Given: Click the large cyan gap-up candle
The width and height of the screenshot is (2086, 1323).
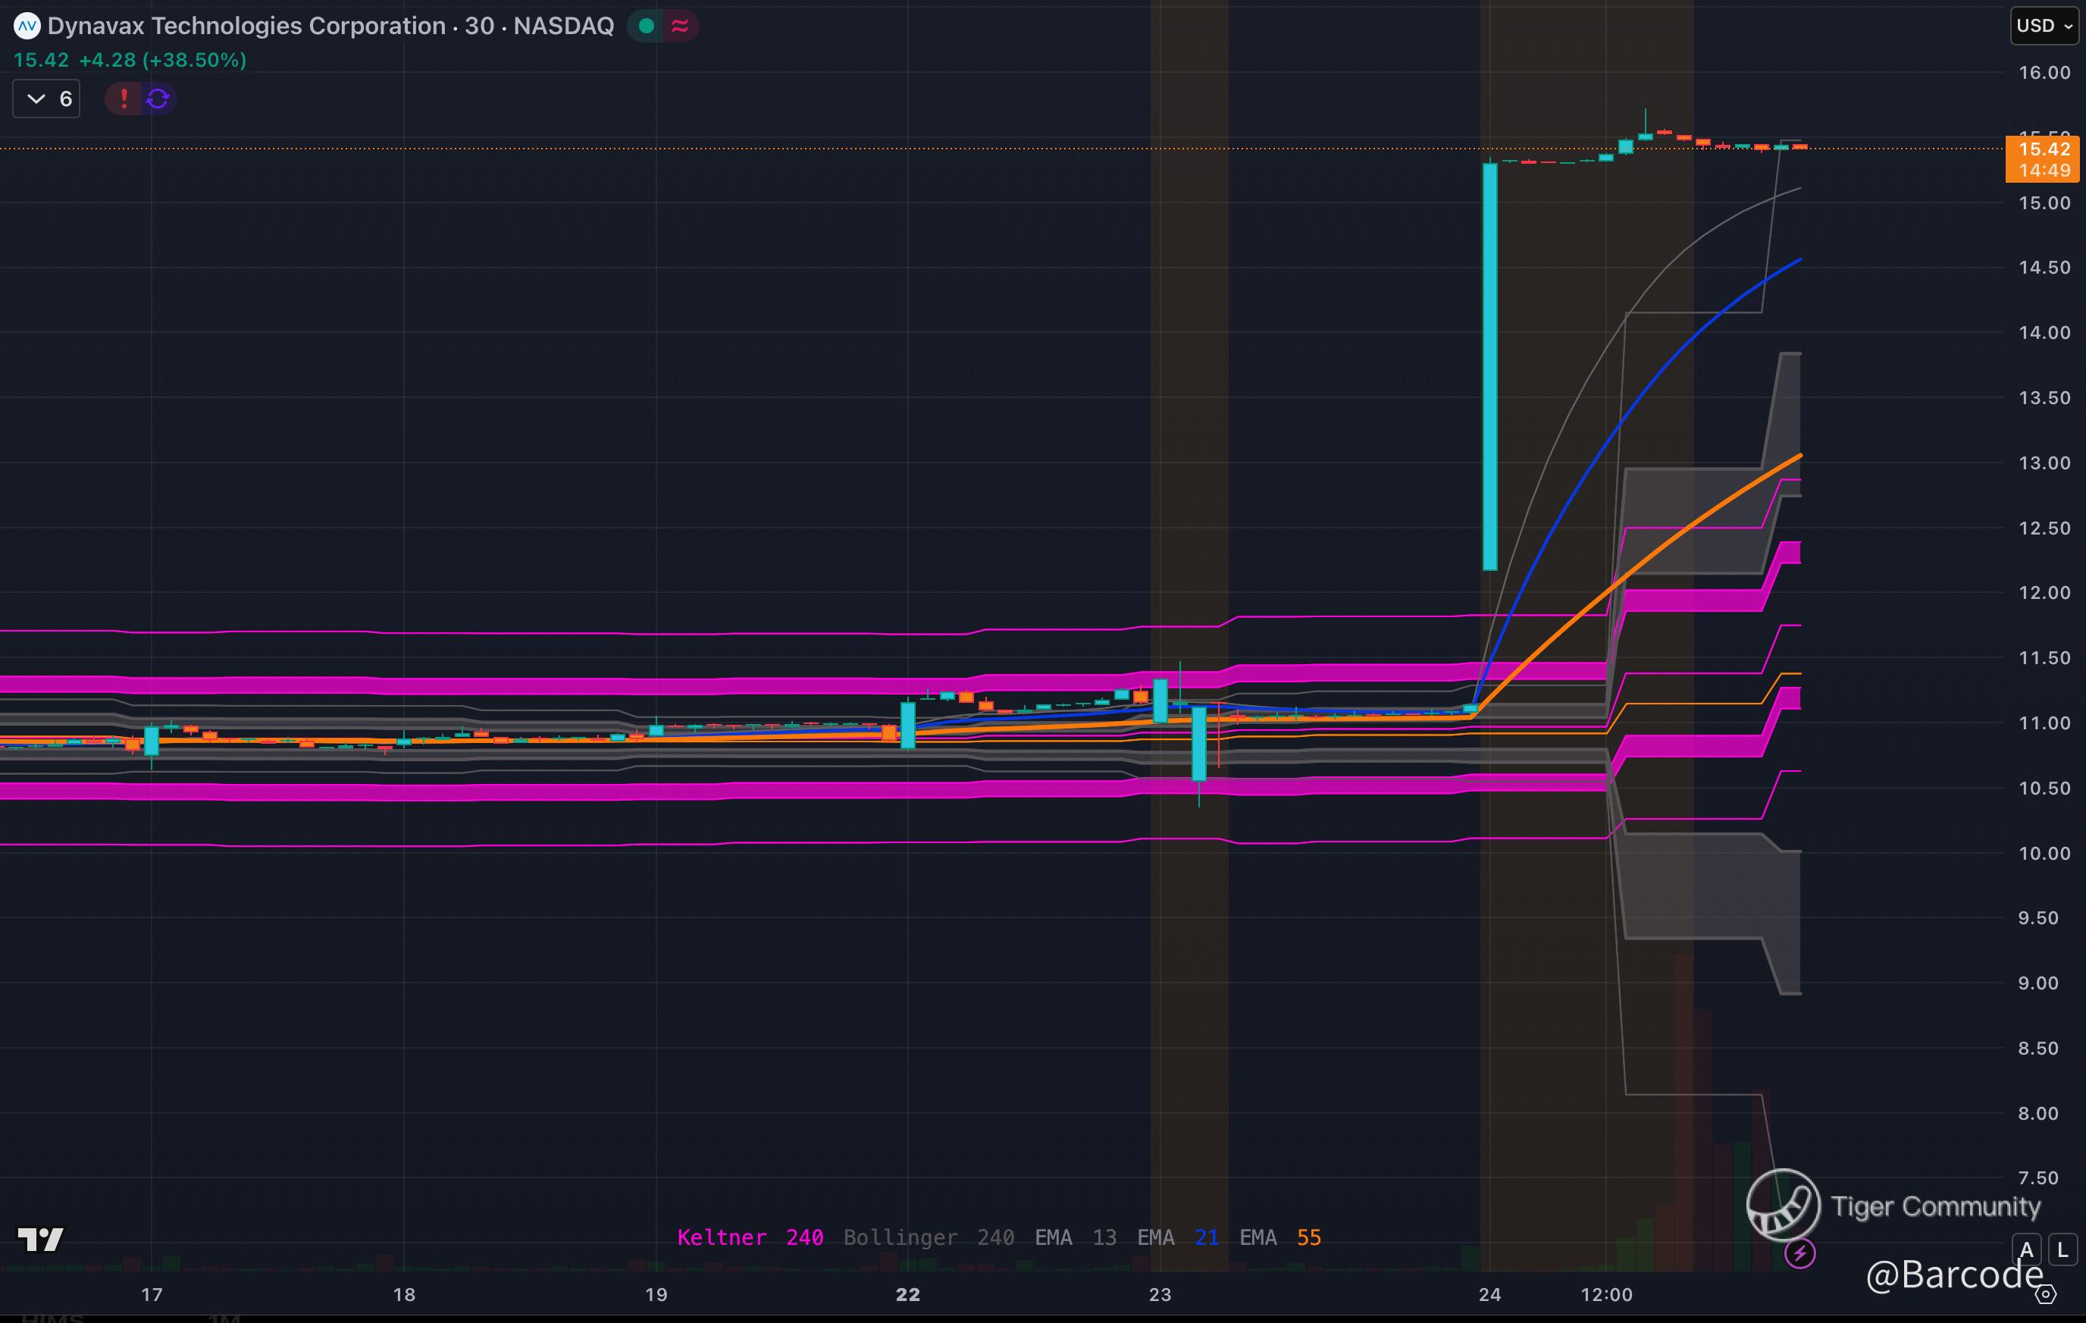Looking at the screenshot, I should pos(1490,364).
